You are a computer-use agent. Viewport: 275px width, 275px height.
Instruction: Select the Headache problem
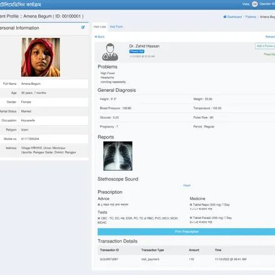click(x=107, y=77)
